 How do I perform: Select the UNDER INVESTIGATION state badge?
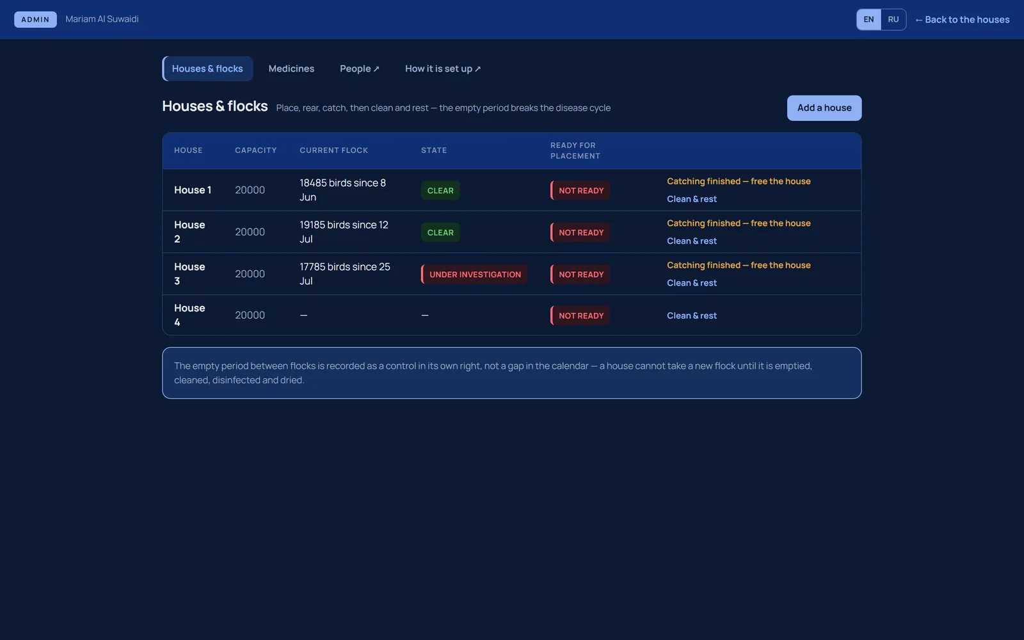(474, 275)
